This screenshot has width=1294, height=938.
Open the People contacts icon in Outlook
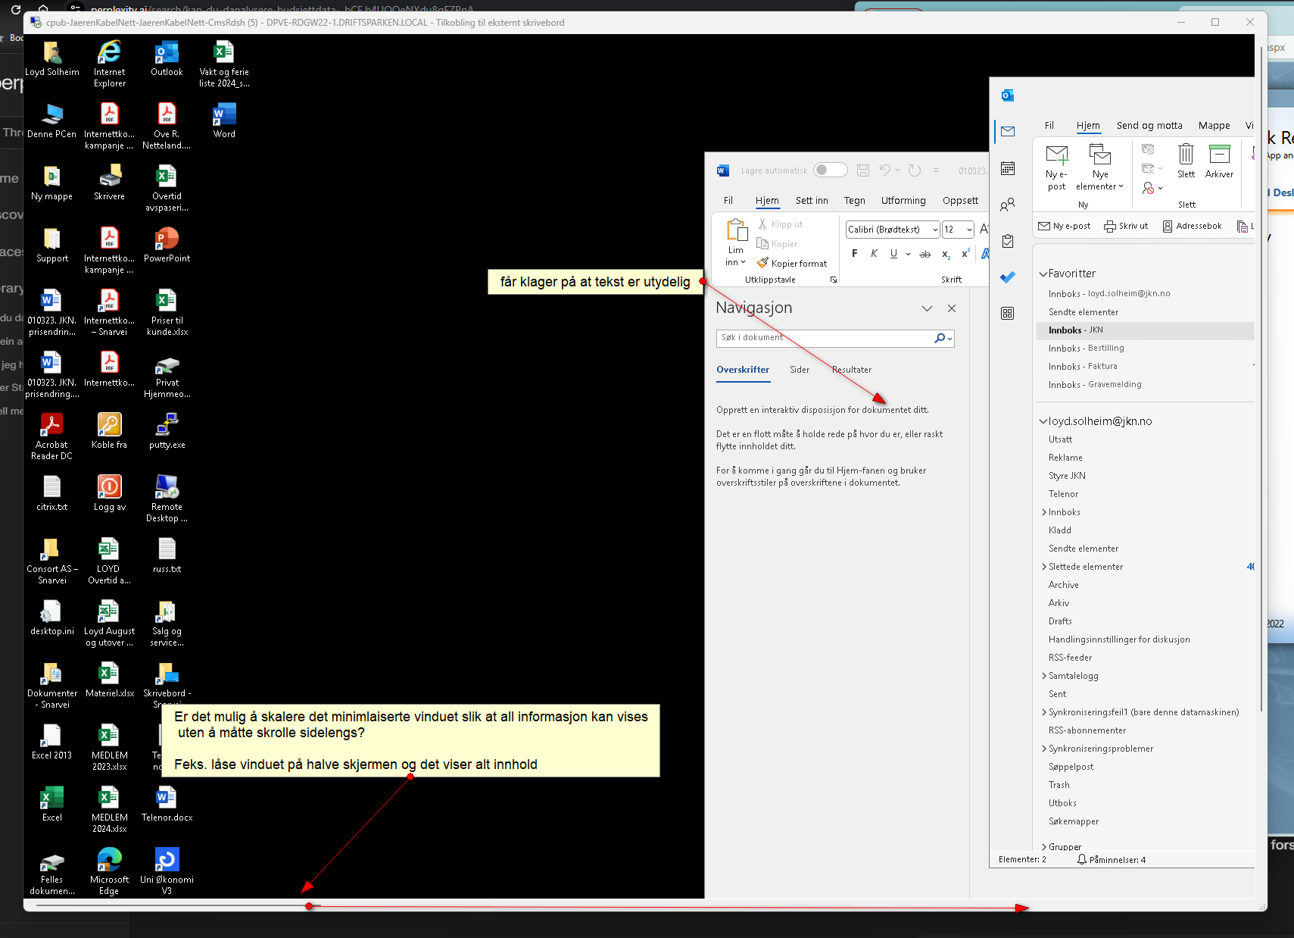[x=1007, y=205]
